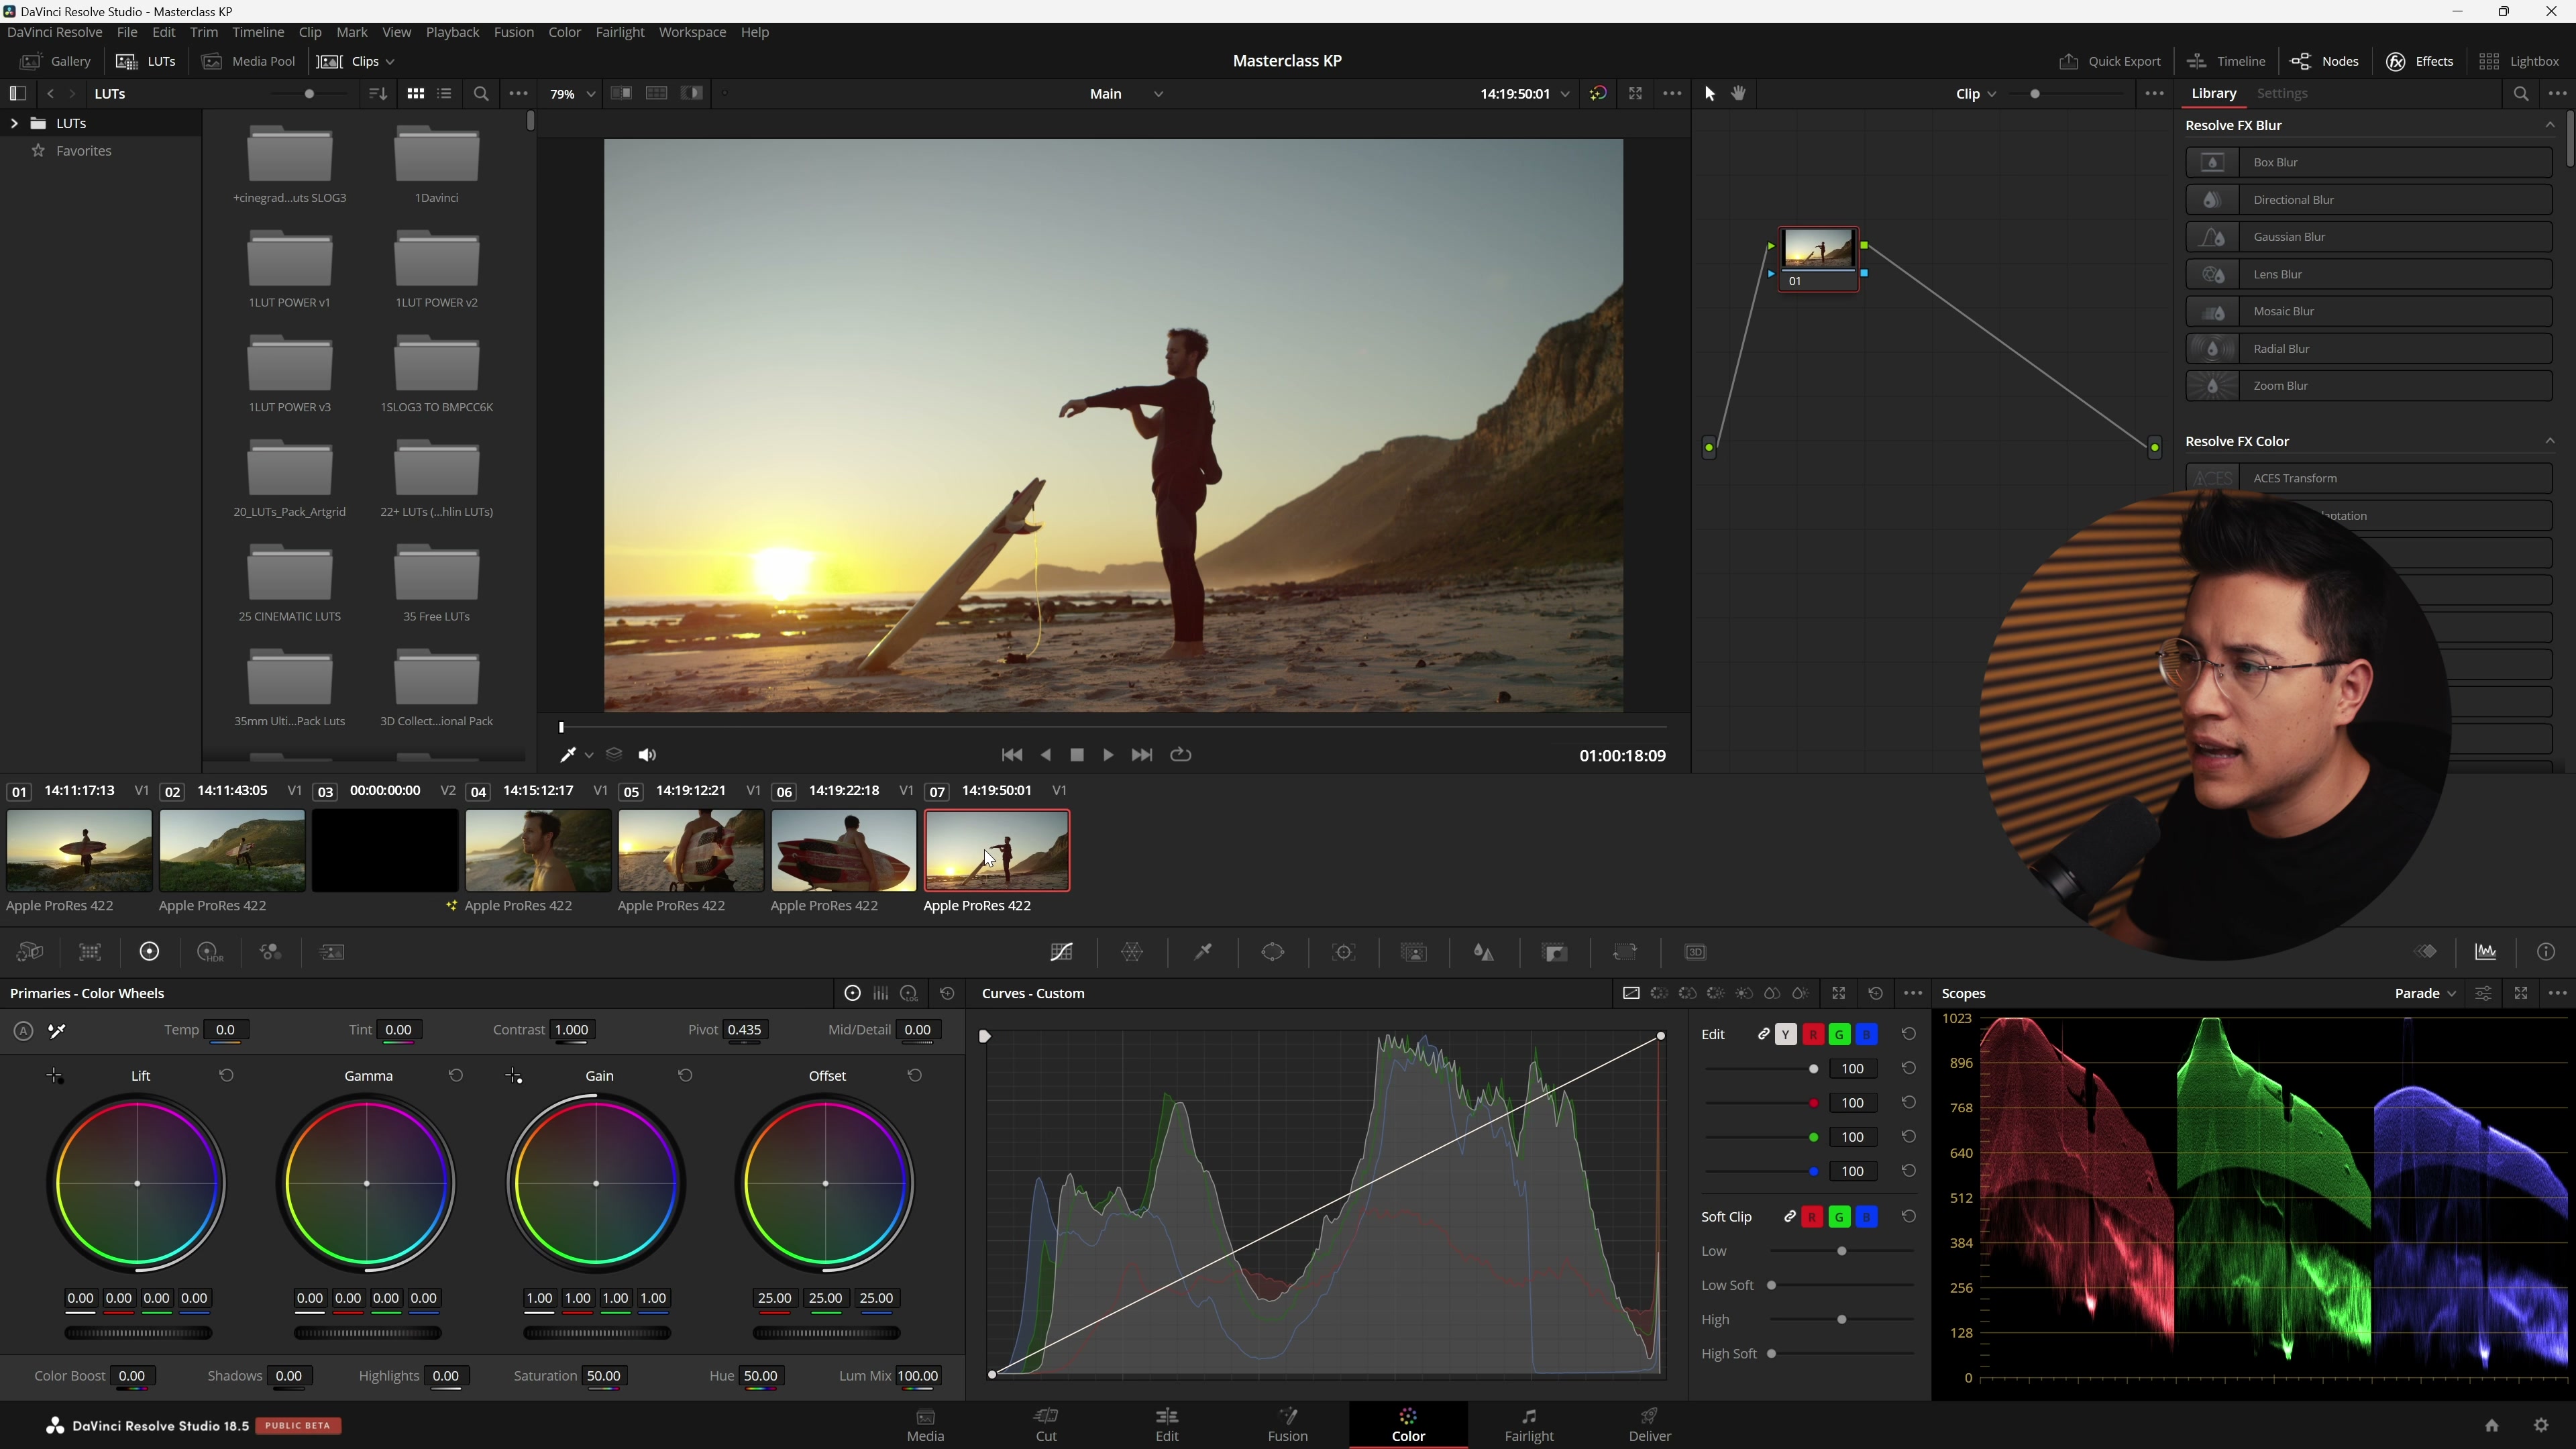Screen dimensions: 2576x1449
Task: Open the Clip node mode dropdown
Action: pos(1976,93)
